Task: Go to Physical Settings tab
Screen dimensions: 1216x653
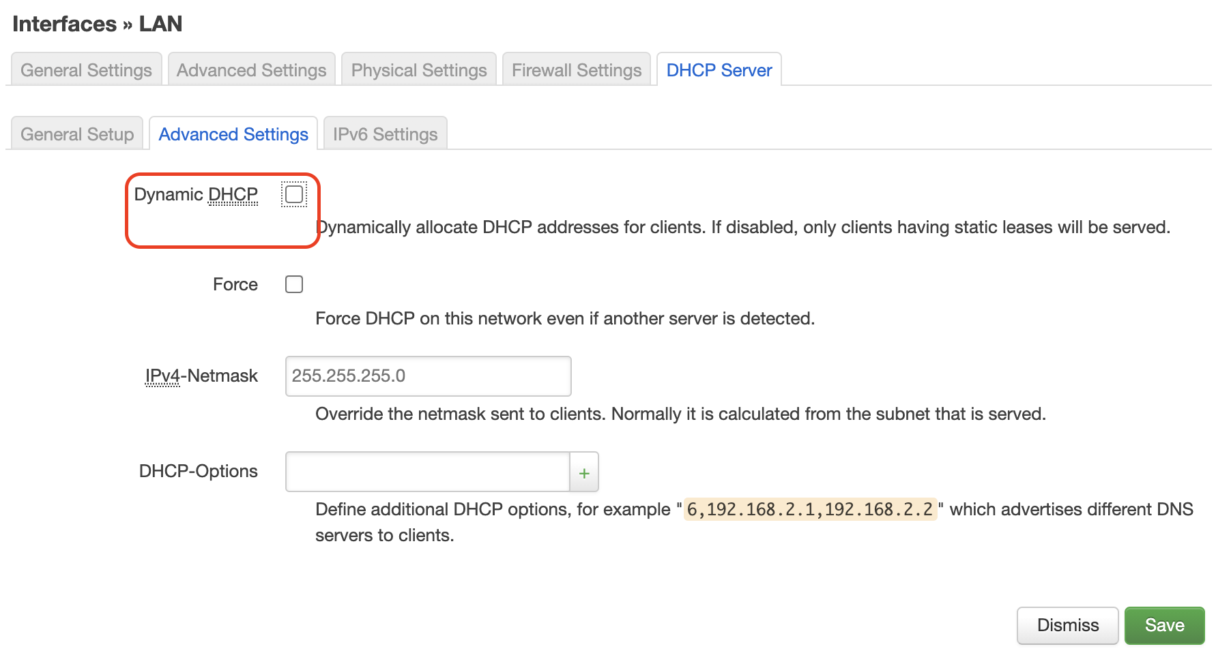Action: pos(419,70)
